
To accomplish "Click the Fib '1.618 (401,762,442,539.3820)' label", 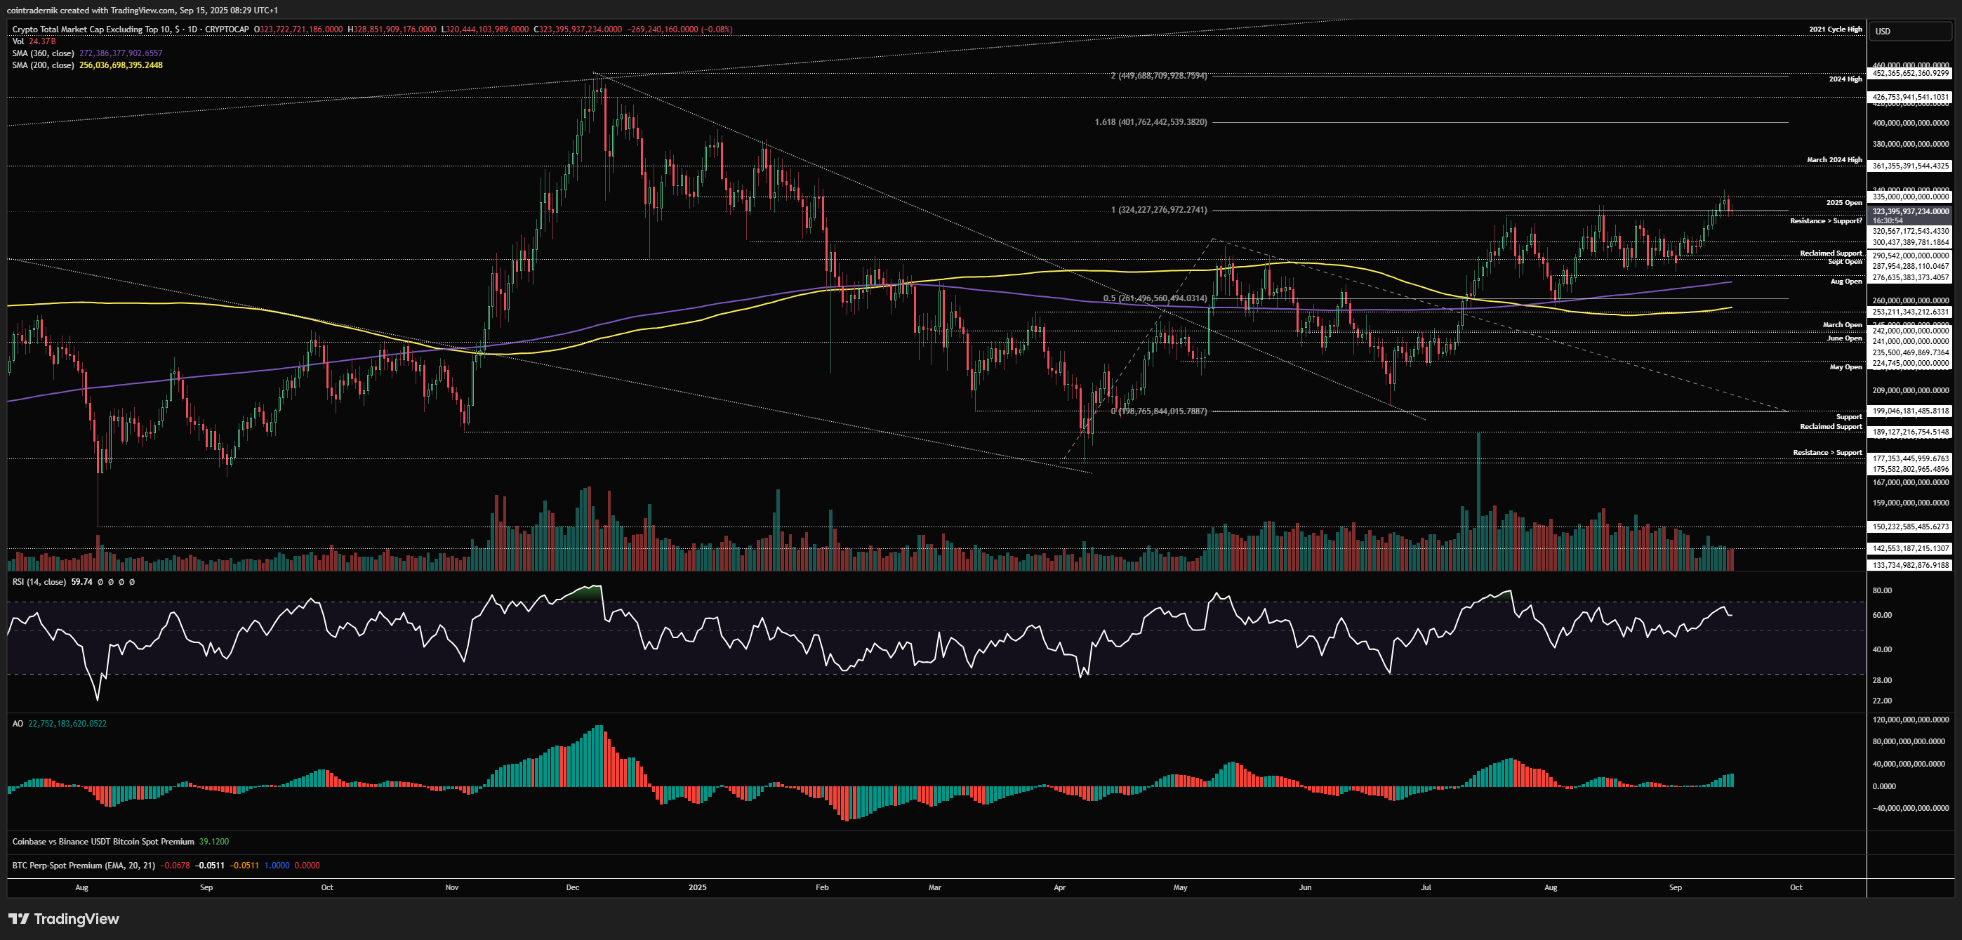I will (x=1151, y=122).
